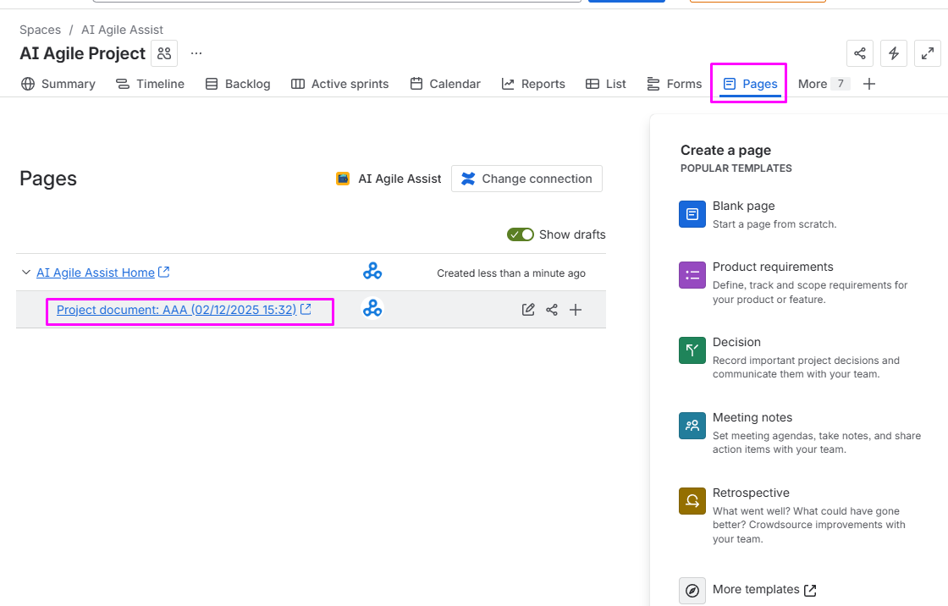This screenshot has height=606, width=948.
Task: Open AI Agile Assist breadcrumb link
Action: click(122, 30)
